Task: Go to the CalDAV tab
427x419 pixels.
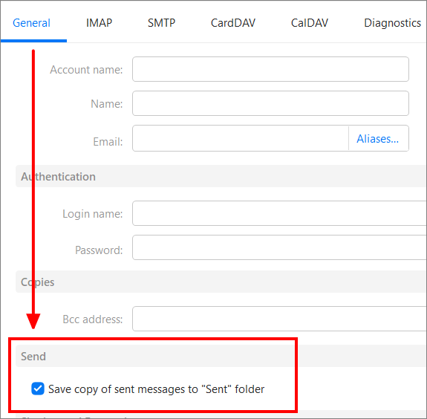Action: 310,23
